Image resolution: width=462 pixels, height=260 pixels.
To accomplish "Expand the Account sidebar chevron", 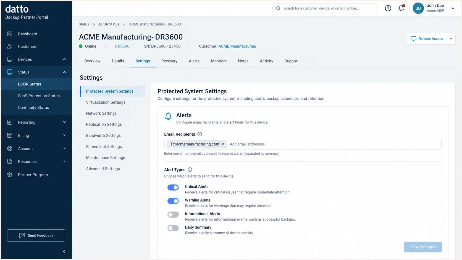I will (x=64, y=148).
